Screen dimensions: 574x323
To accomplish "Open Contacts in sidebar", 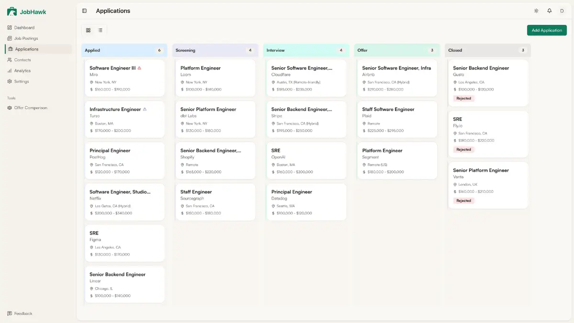I will point(38,60).
